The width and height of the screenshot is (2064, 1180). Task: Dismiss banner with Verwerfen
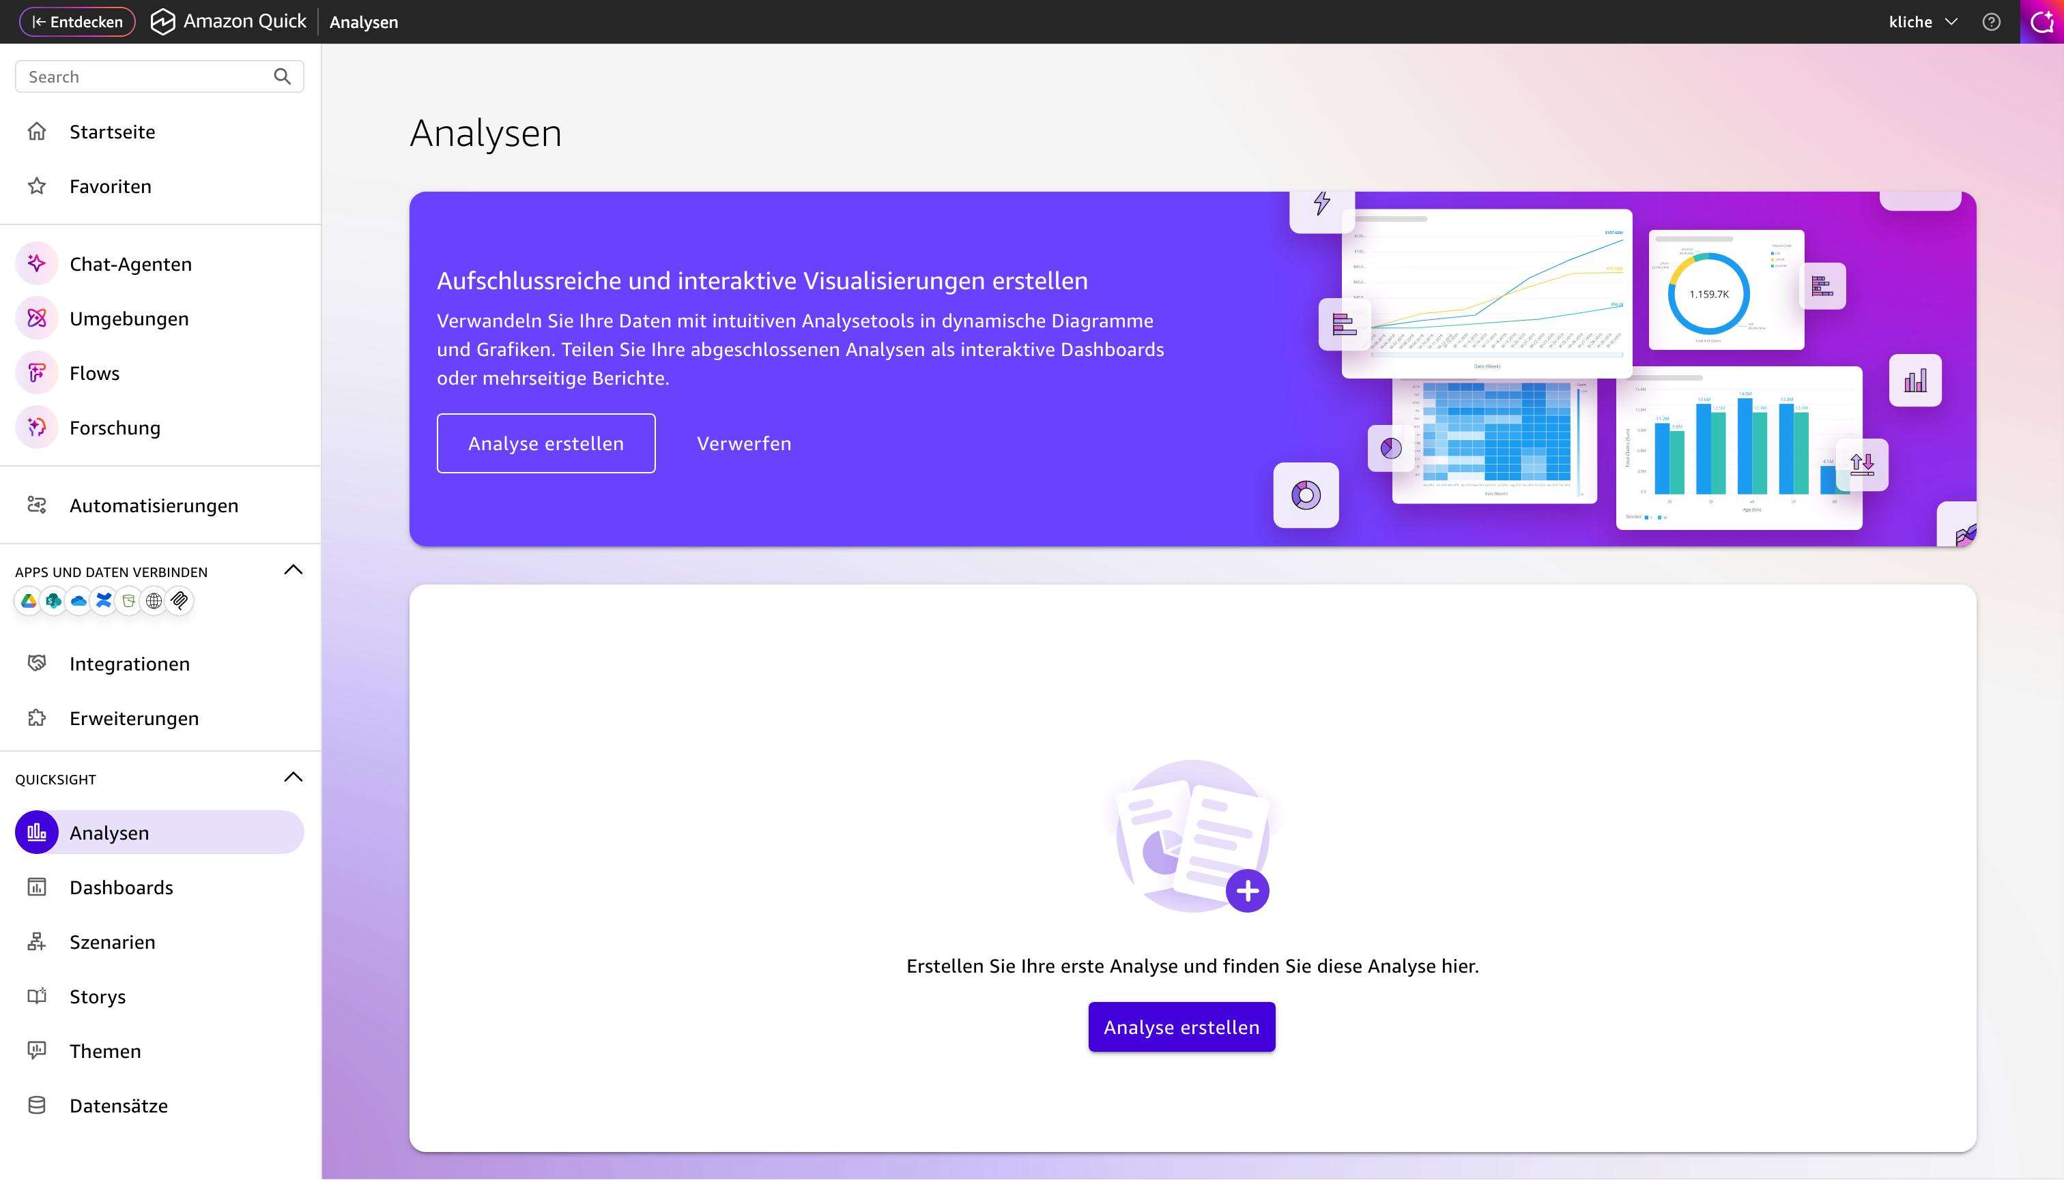[744, 443]
